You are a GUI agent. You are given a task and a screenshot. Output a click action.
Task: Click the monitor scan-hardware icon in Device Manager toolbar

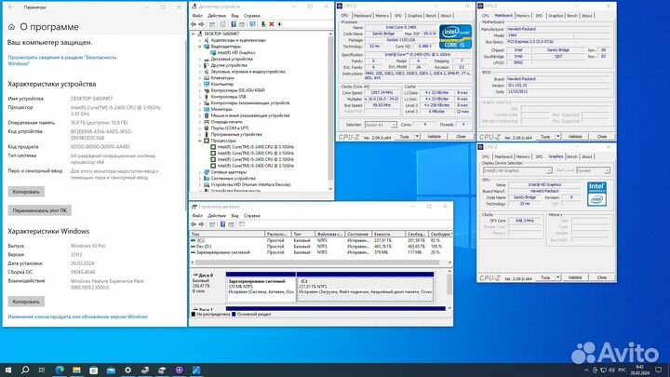pos(252,24)
